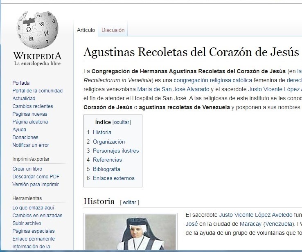Follow María de San José Alvarado link
This screenshot has width=302, height=252.
(x=173, y=89)
